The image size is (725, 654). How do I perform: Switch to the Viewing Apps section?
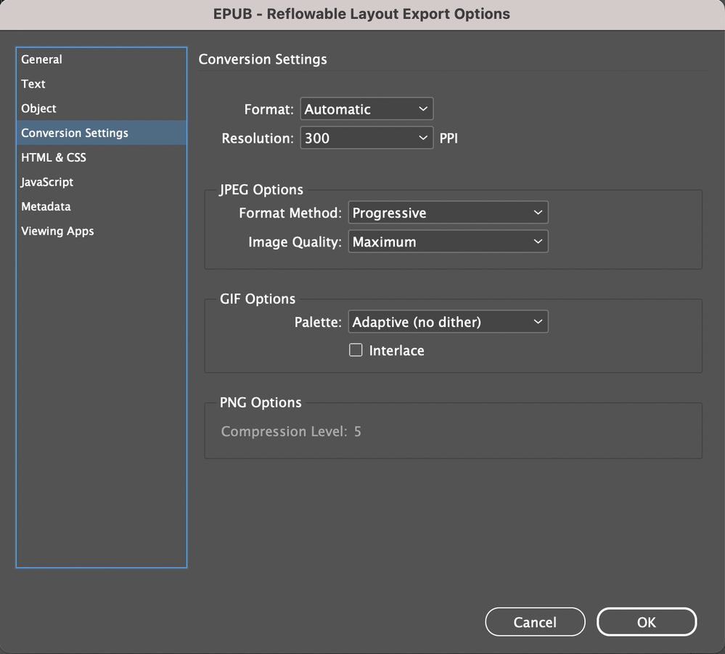point(57,231)
